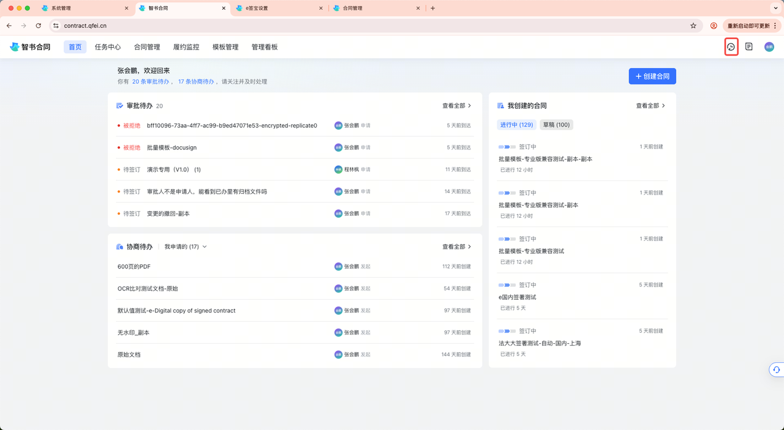Image resolution: width=784 pixels, height=430 pixels.
Task: Click the red 被拒绝 status dot on 批量模板-docusign
Action: [120, 147]
